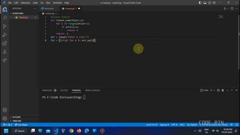Collapse the SEARCHING folder section

pyautogui.click(x=18, y=13)
